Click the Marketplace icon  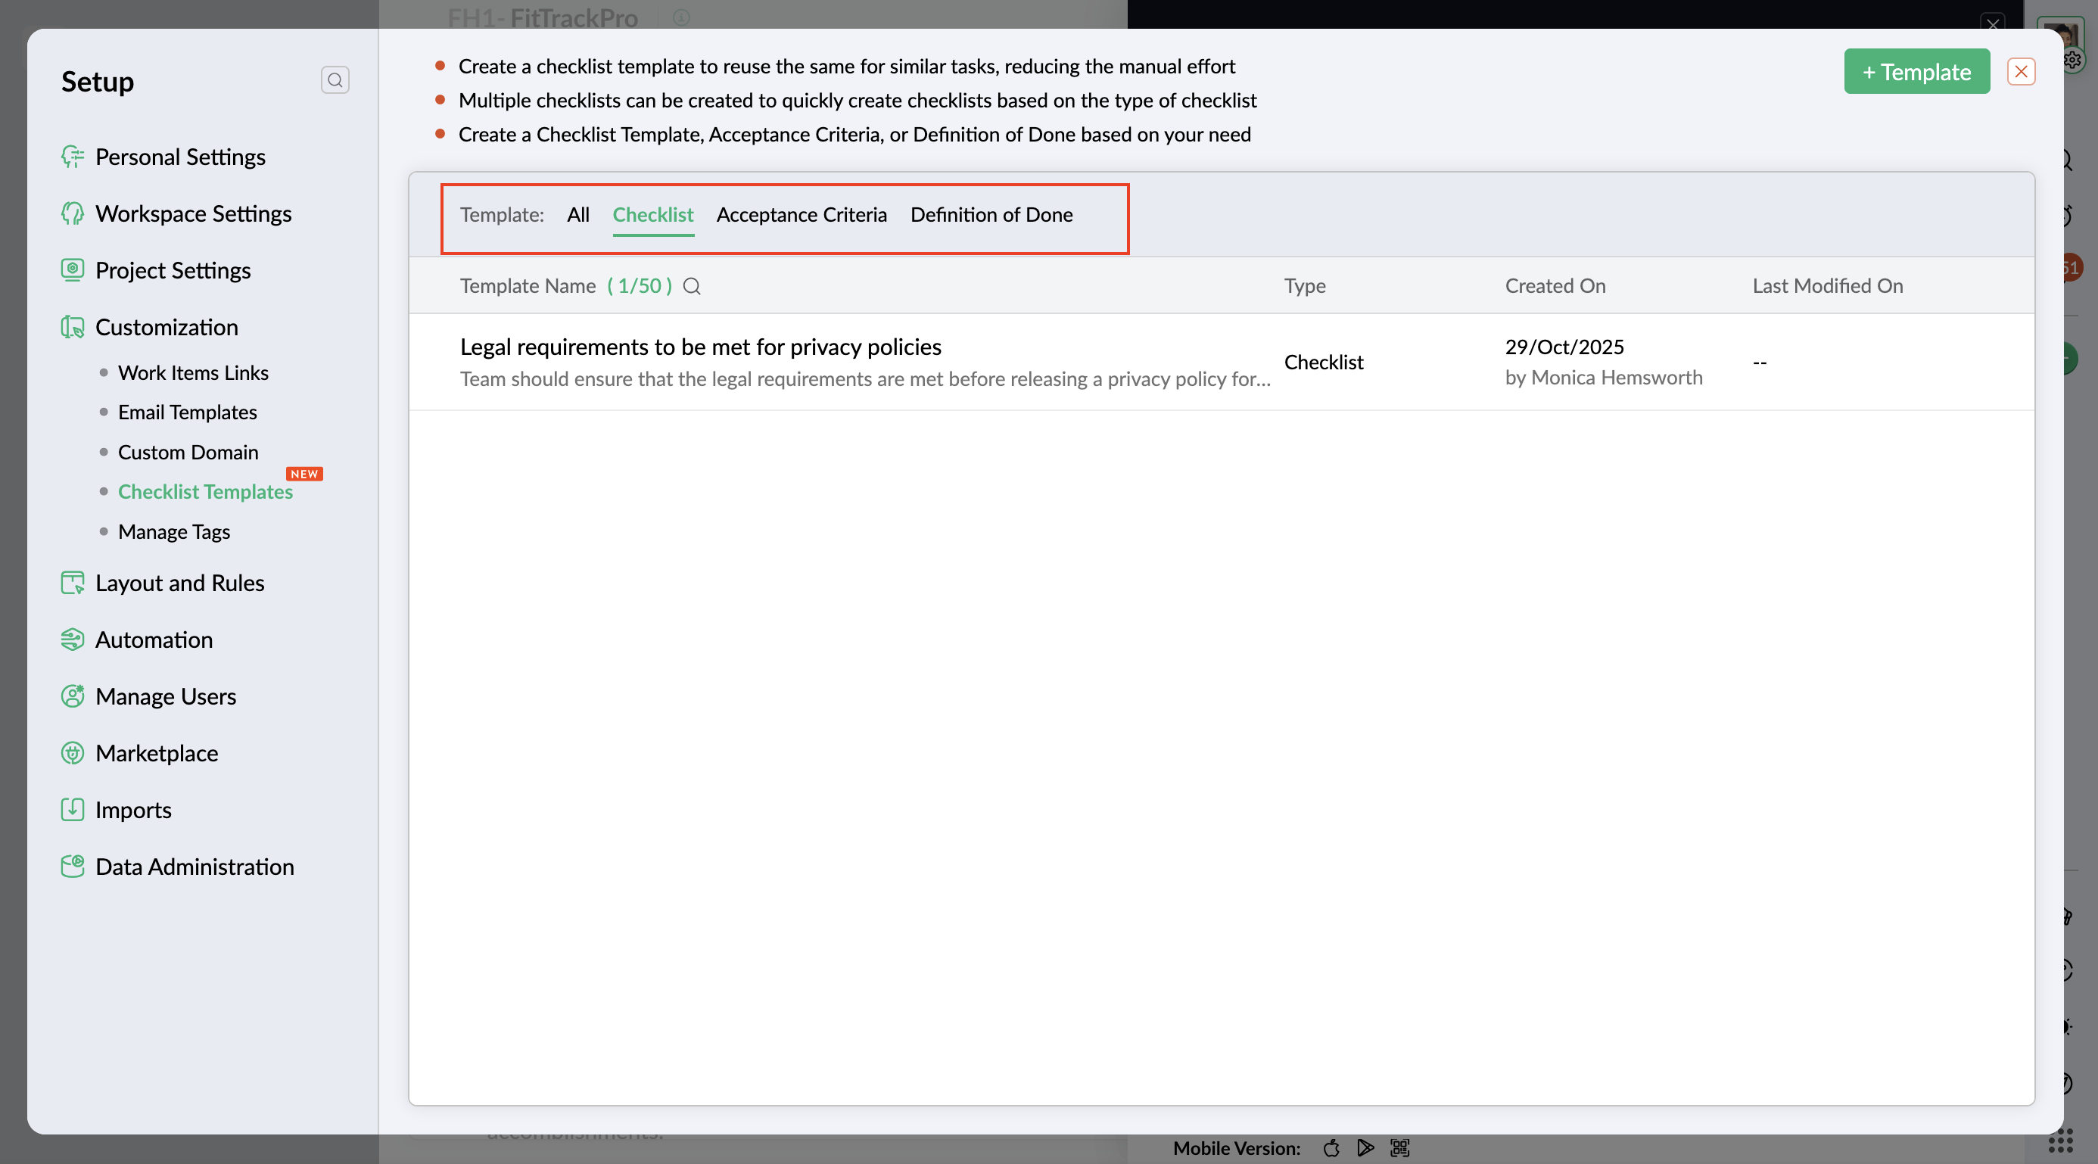click(73, 752)
